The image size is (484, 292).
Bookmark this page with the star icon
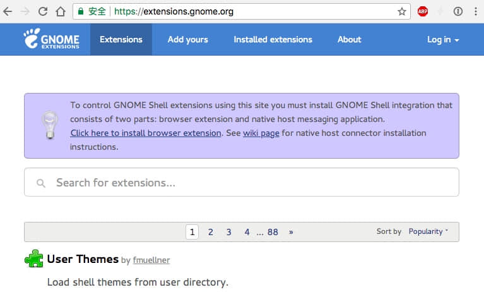pos(401,11)
